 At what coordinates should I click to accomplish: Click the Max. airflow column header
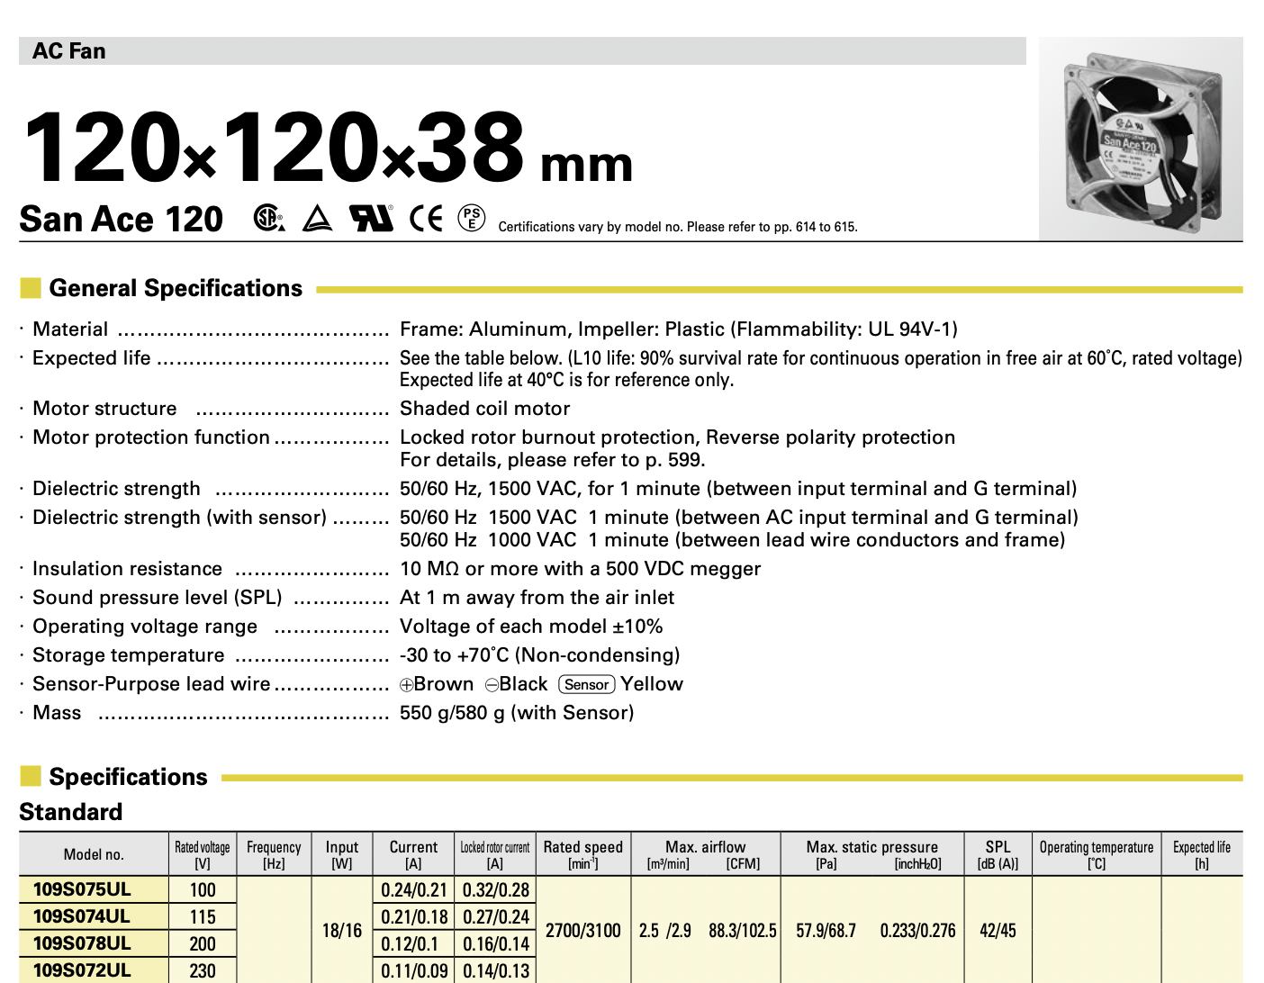point(705,855)
